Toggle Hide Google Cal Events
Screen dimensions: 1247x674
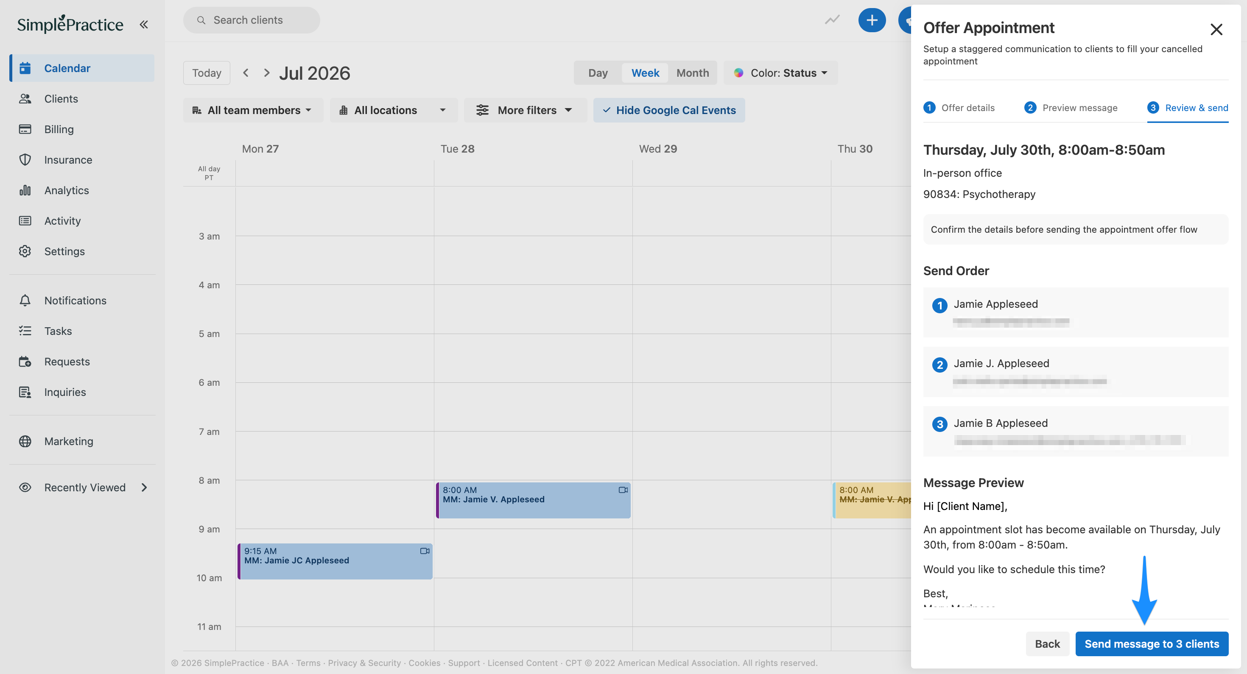point(669,110)
